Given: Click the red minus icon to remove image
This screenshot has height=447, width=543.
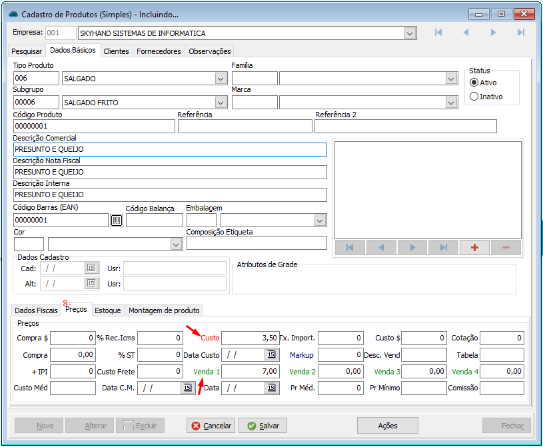Looking at the screenshot, I should 506,247.
